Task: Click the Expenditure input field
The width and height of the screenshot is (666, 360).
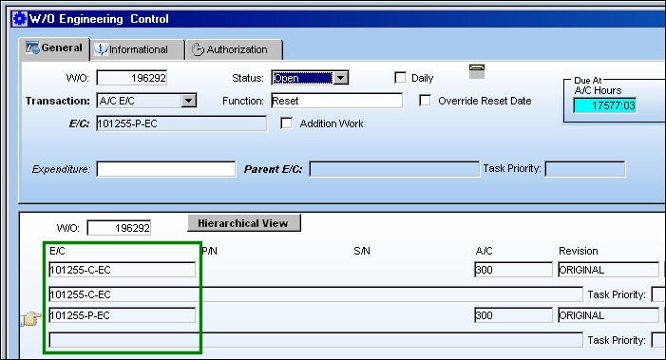Action: pyautogui.click(x=166, y=168)
